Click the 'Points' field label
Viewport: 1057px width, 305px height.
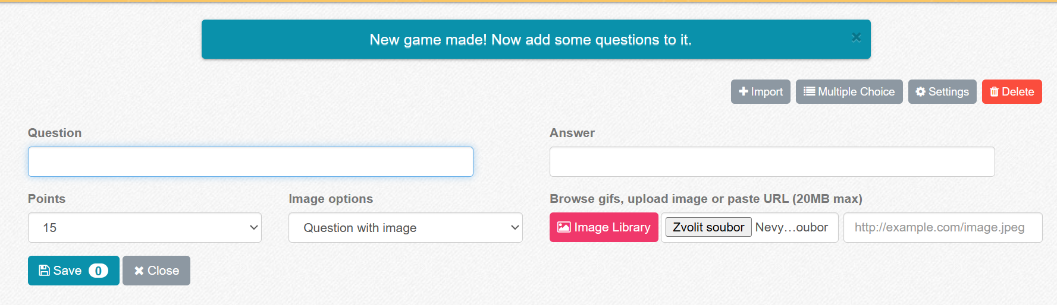pos(46,199)
